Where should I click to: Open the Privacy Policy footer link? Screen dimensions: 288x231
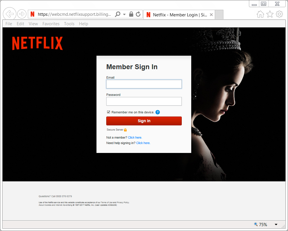pos(123,203)
